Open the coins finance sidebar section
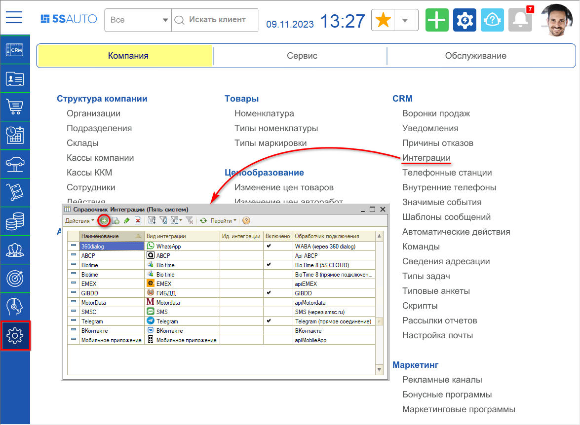The width and height of the screenshot is (580, 425). click(15, 221)
